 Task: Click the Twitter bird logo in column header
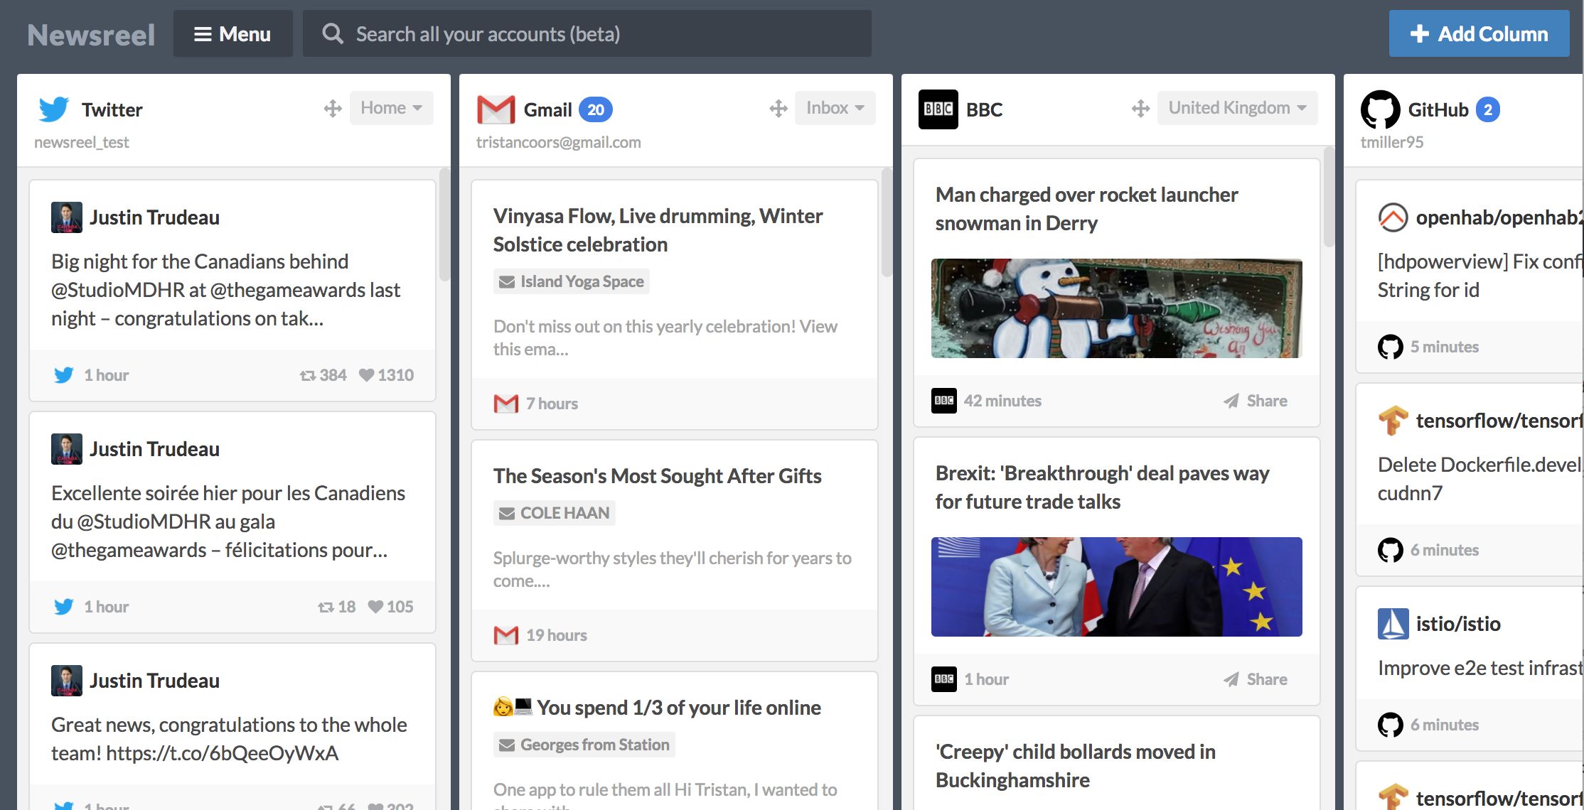click(54, 109)
